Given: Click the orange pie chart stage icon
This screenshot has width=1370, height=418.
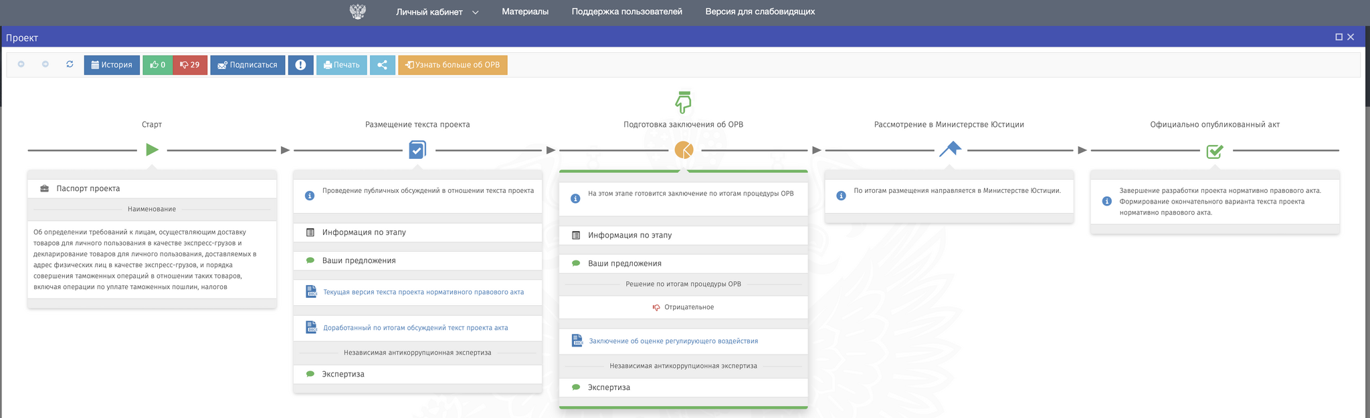Looking at the screenshot, I should tap(683, 150).
